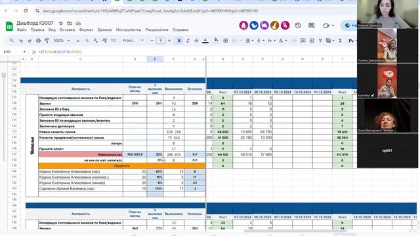The height and width of the screenshot is (236, 420).
Task: Redo the last action
Action: click(30, 41)
